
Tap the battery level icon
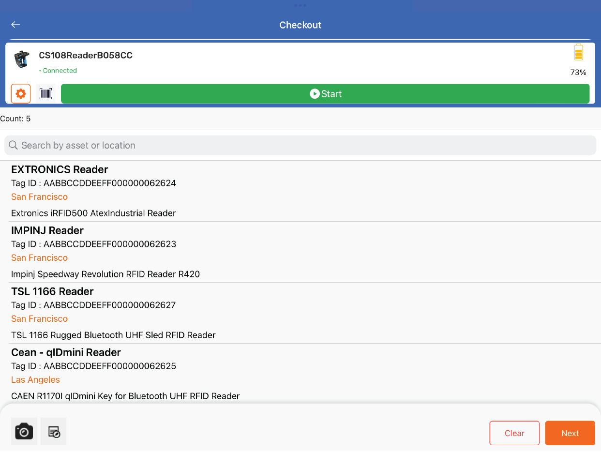pos(578,53)
